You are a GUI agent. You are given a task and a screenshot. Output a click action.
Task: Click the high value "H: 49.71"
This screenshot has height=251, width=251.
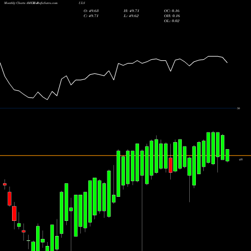(x=132, y=11)
